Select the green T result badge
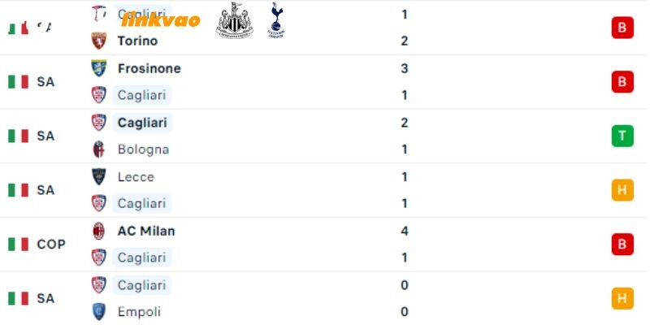Viewport: 650px width, 325px height. (x=622, y=136)
